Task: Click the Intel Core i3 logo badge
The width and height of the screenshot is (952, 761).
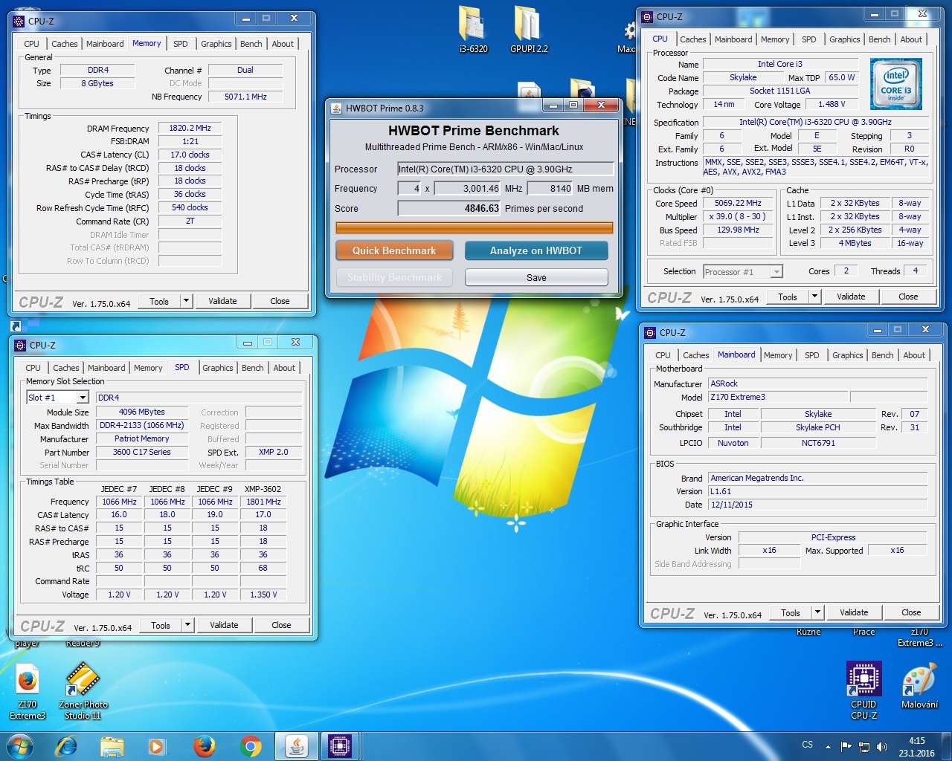Action: tap(895, 84)
